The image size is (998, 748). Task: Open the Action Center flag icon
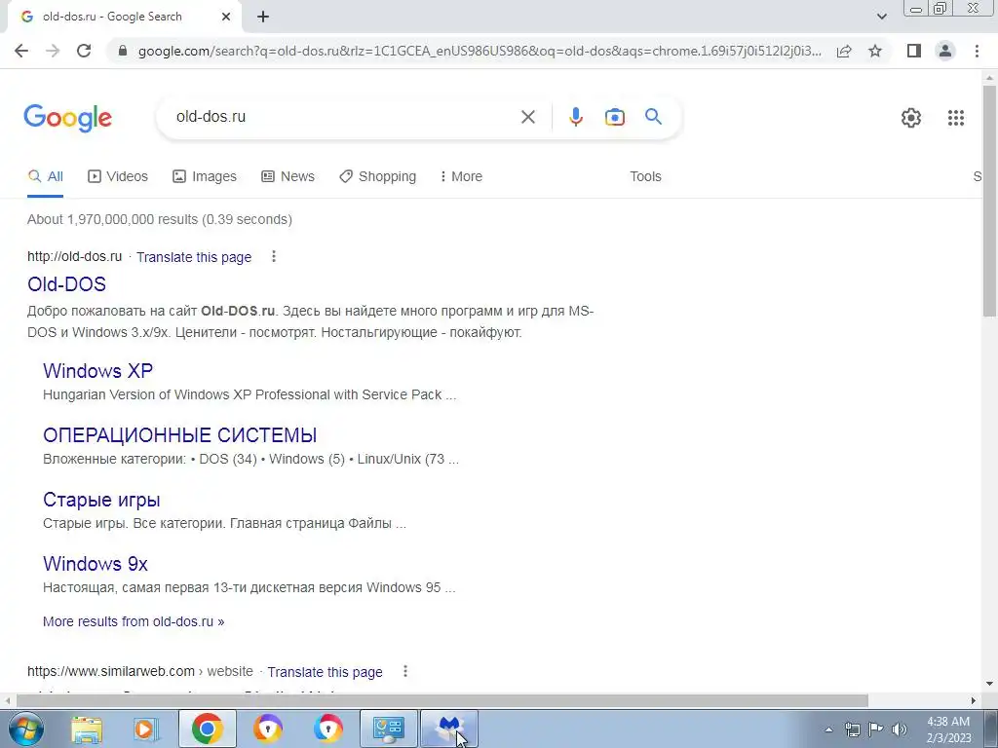(876, 729)
